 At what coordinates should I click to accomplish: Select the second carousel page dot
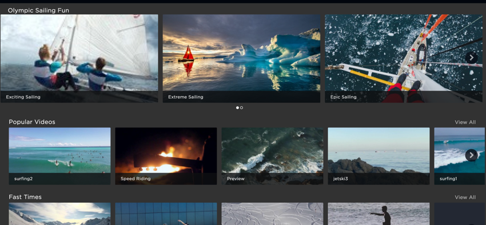click(241, 108)
